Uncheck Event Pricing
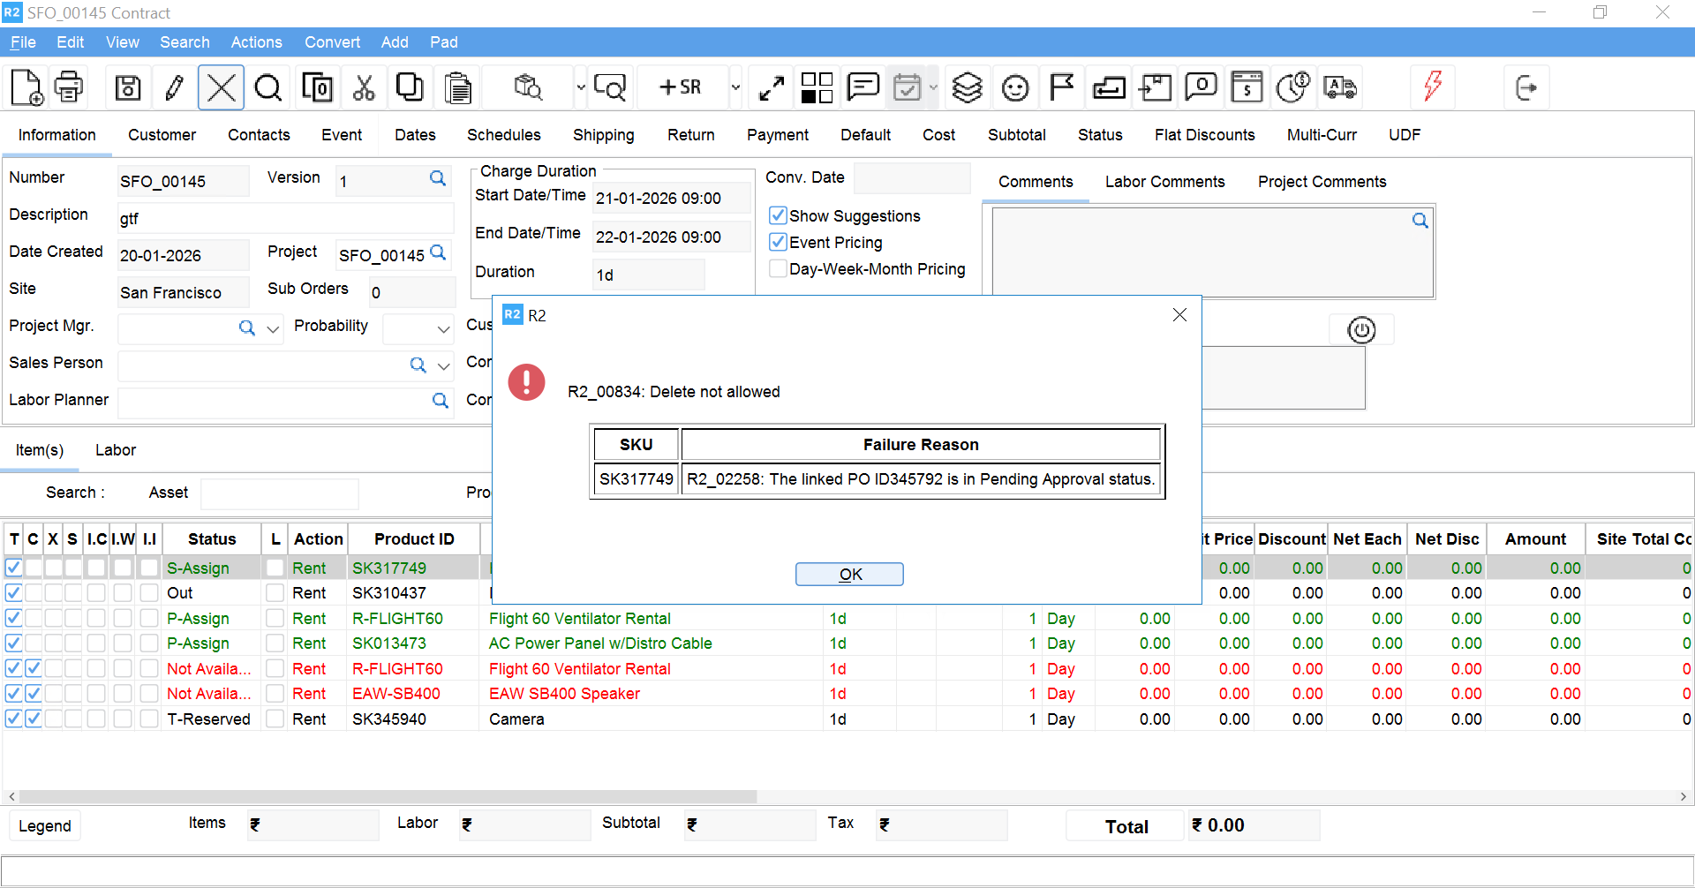The height and width of the screenshot is (888, 1695). coord(778,242)
